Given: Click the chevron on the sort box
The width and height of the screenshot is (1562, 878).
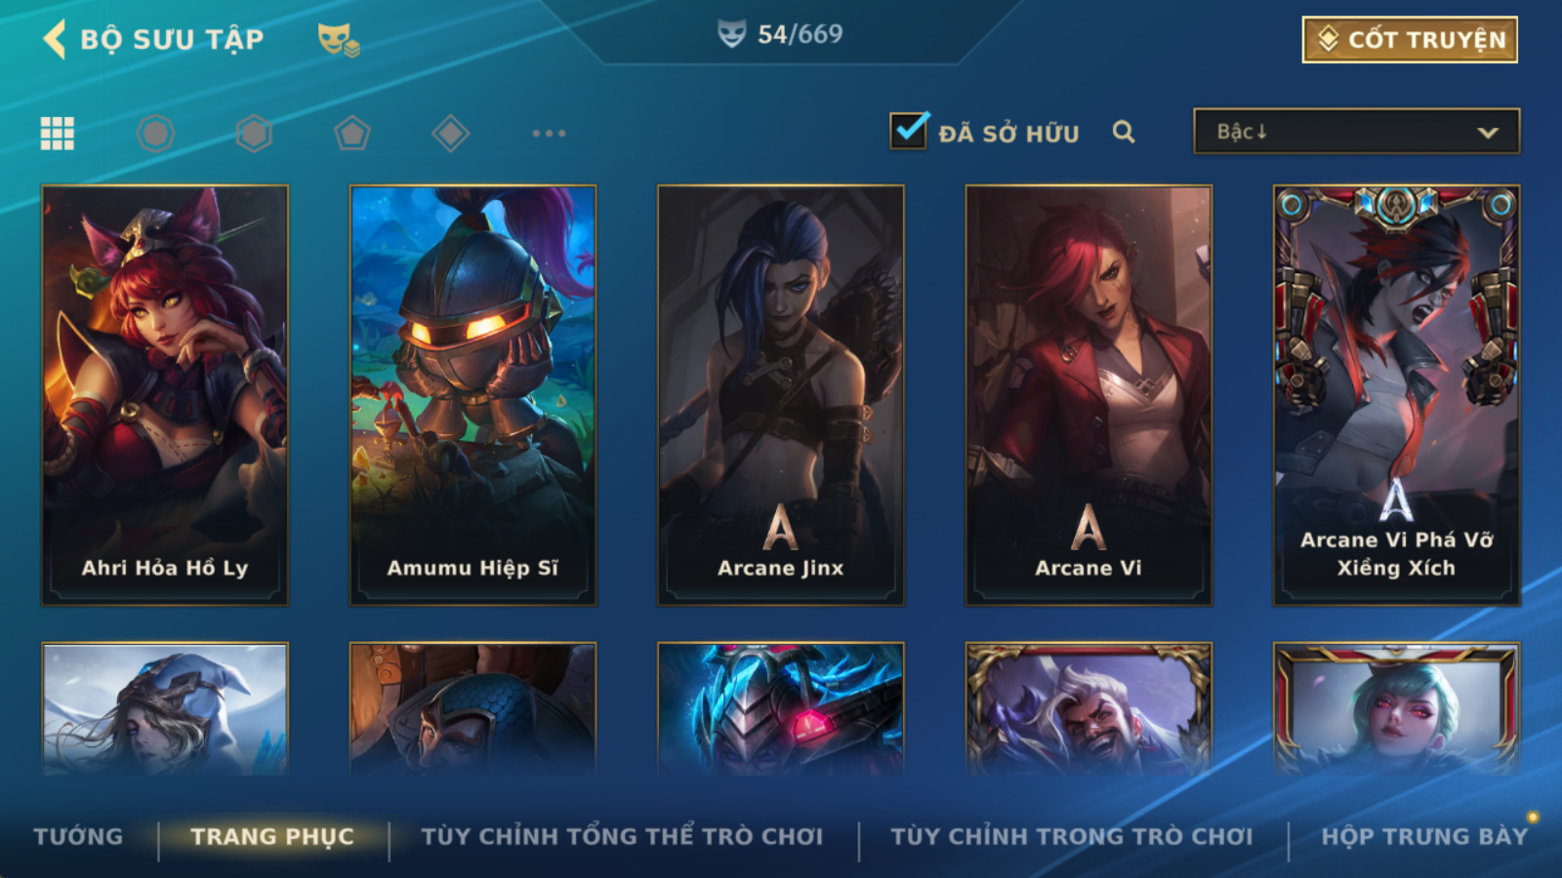Looking at the screenshot, I should (x=1488, y=133).
